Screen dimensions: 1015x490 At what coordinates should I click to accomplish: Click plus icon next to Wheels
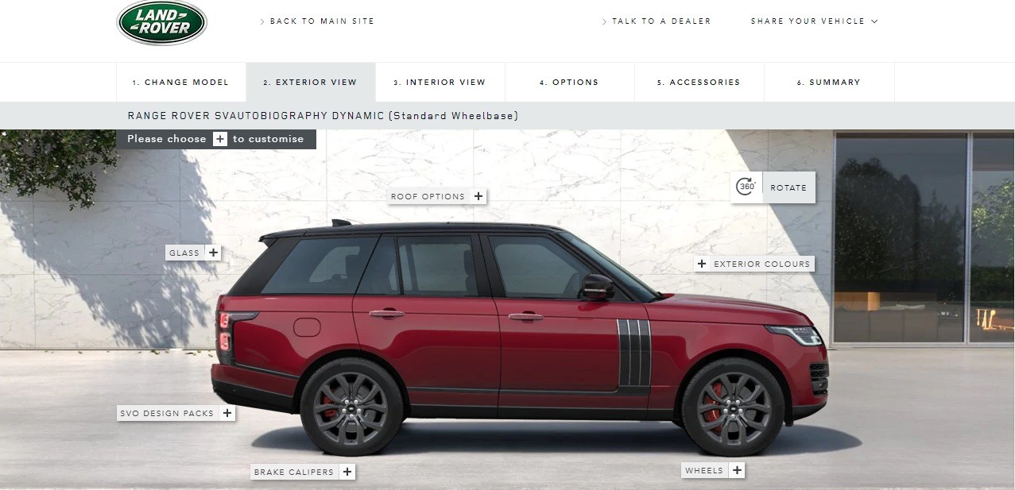(x=737, y=470)
